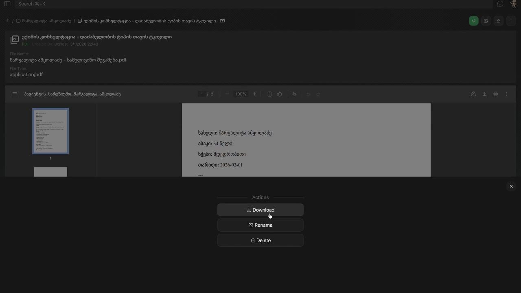The width and height of the screenshot is (521, 293).
Task: Click the PDF title პაციენტის_სარეზიუმო_მარგალიტა_ამყოლაძე
Action: click(72, 94)
